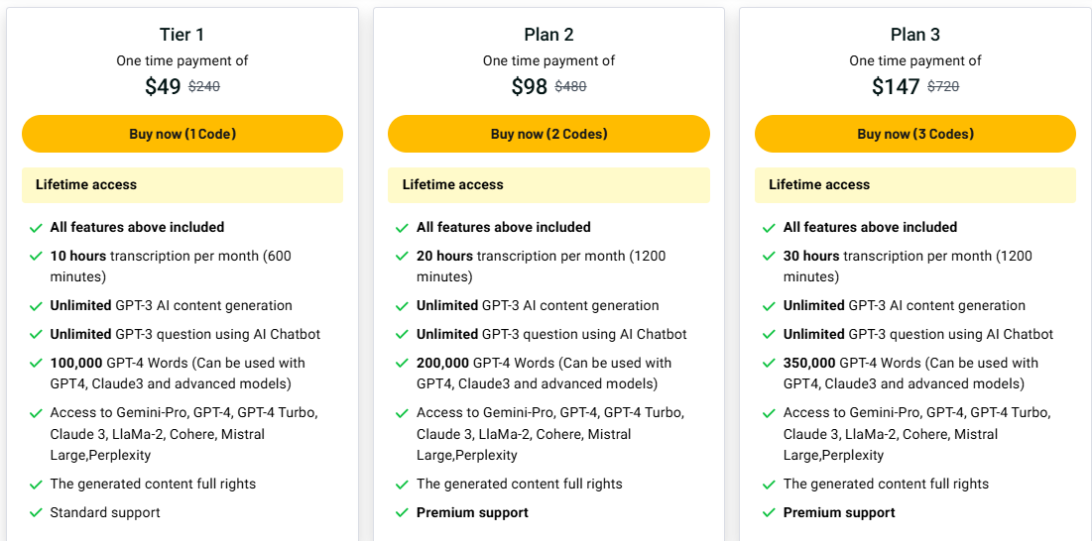The width and height of the screenshot is (1092, 541).
Task: Select the Tier 1 plan heading
Action: 182,35
